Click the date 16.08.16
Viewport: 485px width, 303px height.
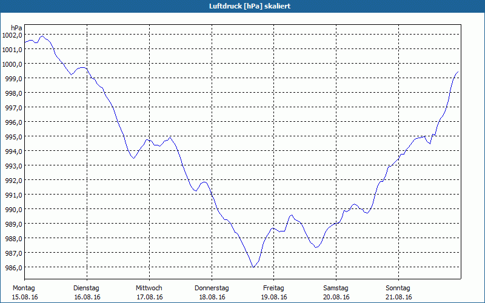[87, 297]
